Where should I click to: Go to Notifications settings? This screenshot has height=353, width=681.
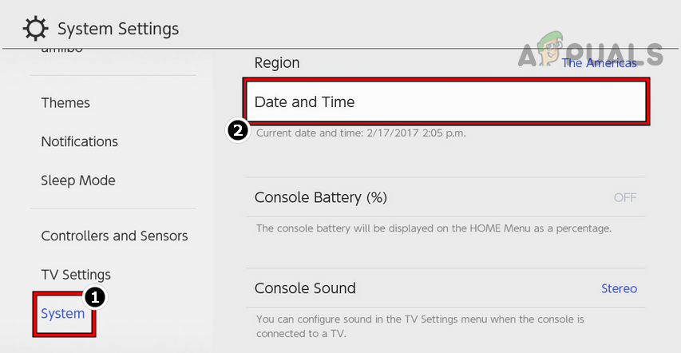click(80, 141)
